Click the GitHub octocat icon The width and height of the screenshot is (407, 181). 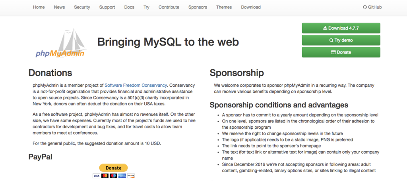[x=365, y=7]
